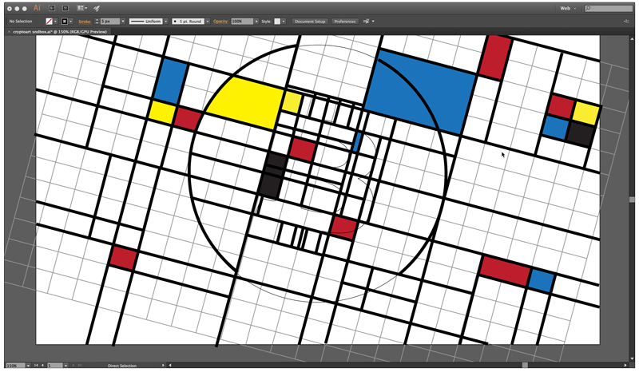Screen dimensions: 639x372
Task: Click the align-to selection icon
Action: (x=366, y=22)
